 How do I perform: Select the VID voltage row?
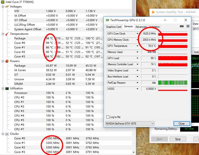pyautogui.click(x=73, y=11)
